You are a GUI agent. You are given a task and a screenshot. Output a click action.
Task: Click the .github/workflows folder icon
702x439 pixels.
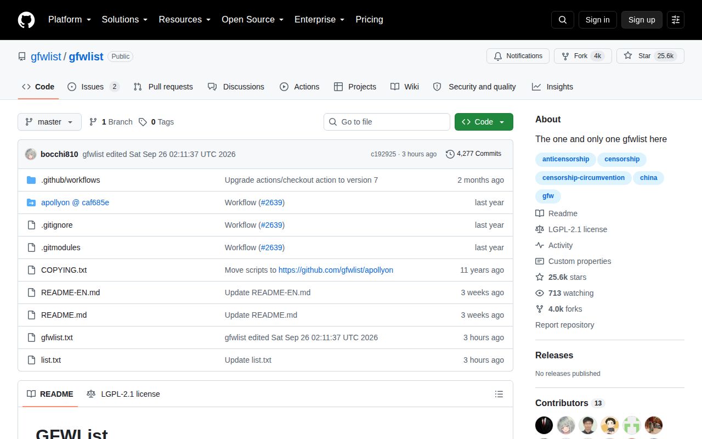coord(31,180)
